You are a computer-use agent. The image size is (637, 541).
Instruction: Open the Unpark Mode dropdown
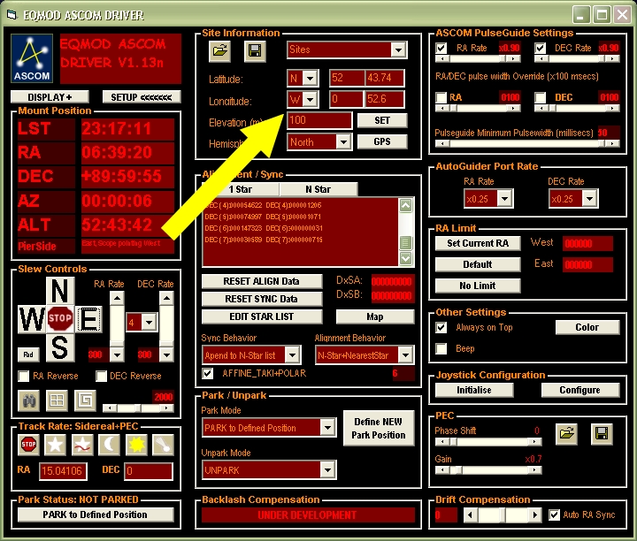point(327,470)
